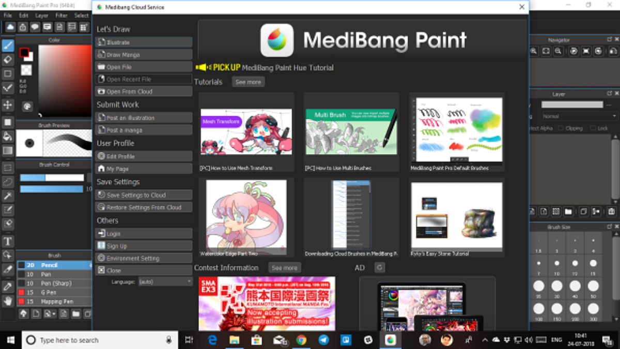The height and width of the screenshot is (349, 620).
Task: Open the Blending mode dropdown showing Normal
Action: point(580,116)
